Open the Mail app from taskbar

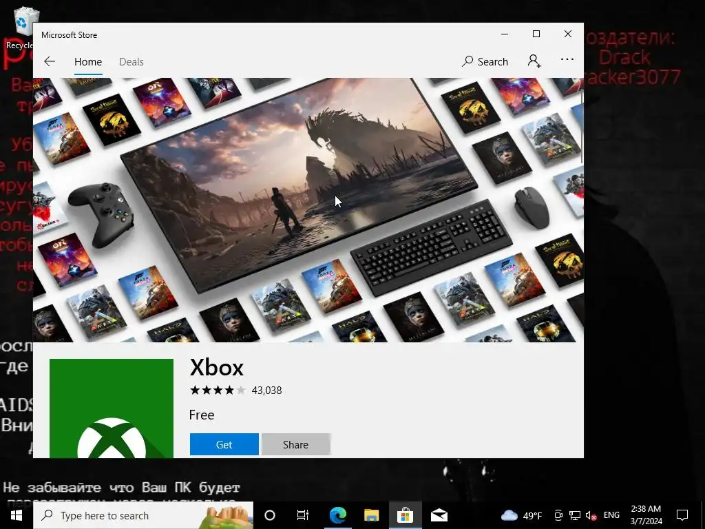click(439, 515)
